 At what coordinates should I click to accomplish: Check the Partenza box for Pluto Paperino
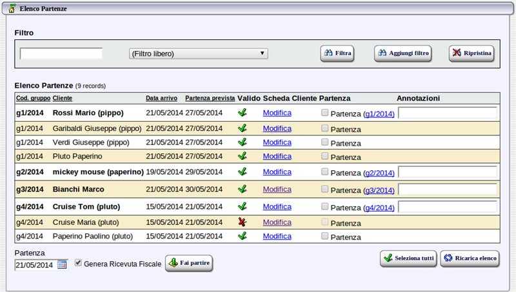point(325,155)
